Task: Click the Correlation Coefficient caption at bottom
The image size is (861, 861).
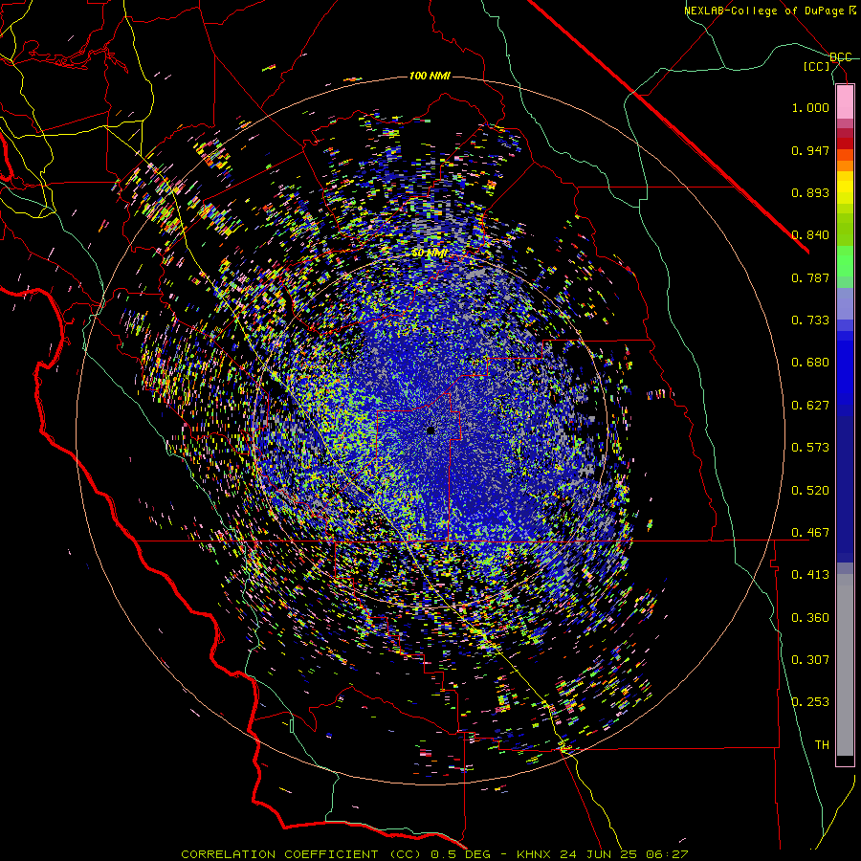Action: tap(434, 854)
